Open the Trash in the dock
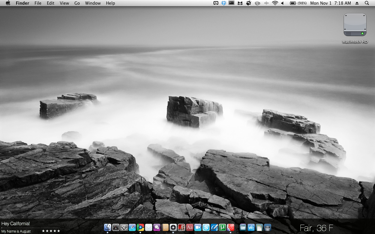The image size is (375, 234). click(267, 227)
